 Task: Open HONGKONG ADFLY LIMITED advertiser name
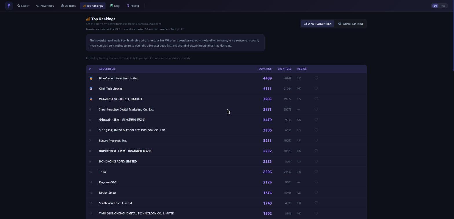click(118, 161)
